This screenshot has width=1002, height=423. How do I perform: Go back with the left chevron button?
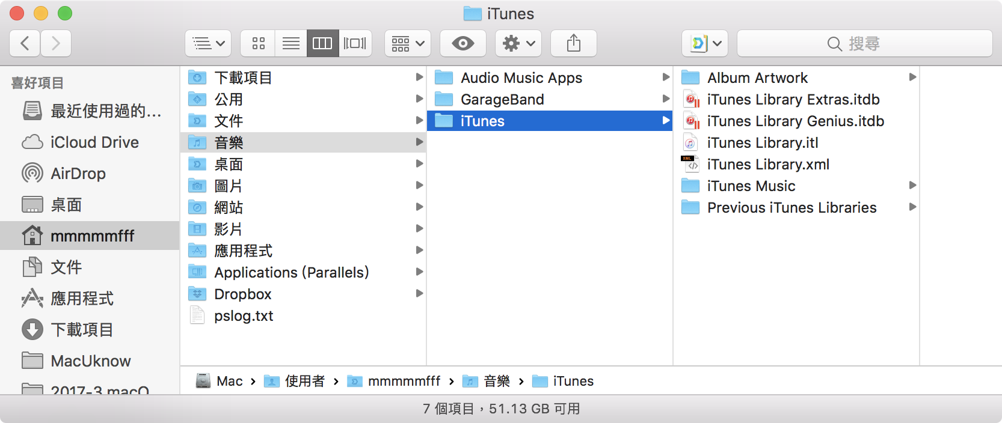25,43
